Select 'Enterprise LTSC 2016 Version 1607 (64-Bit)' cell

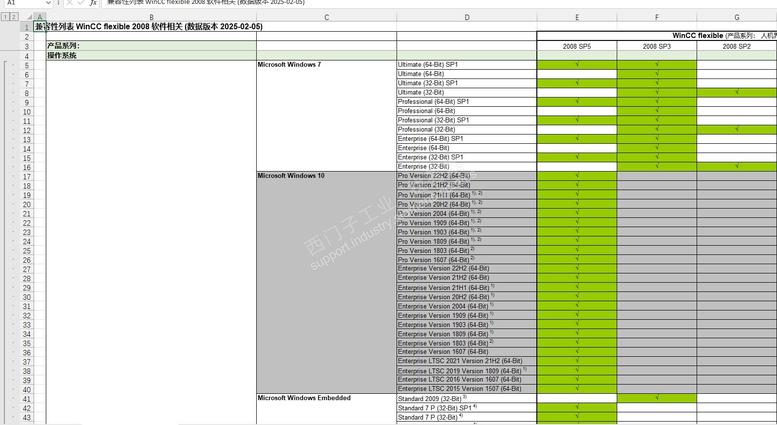point(467,380)
